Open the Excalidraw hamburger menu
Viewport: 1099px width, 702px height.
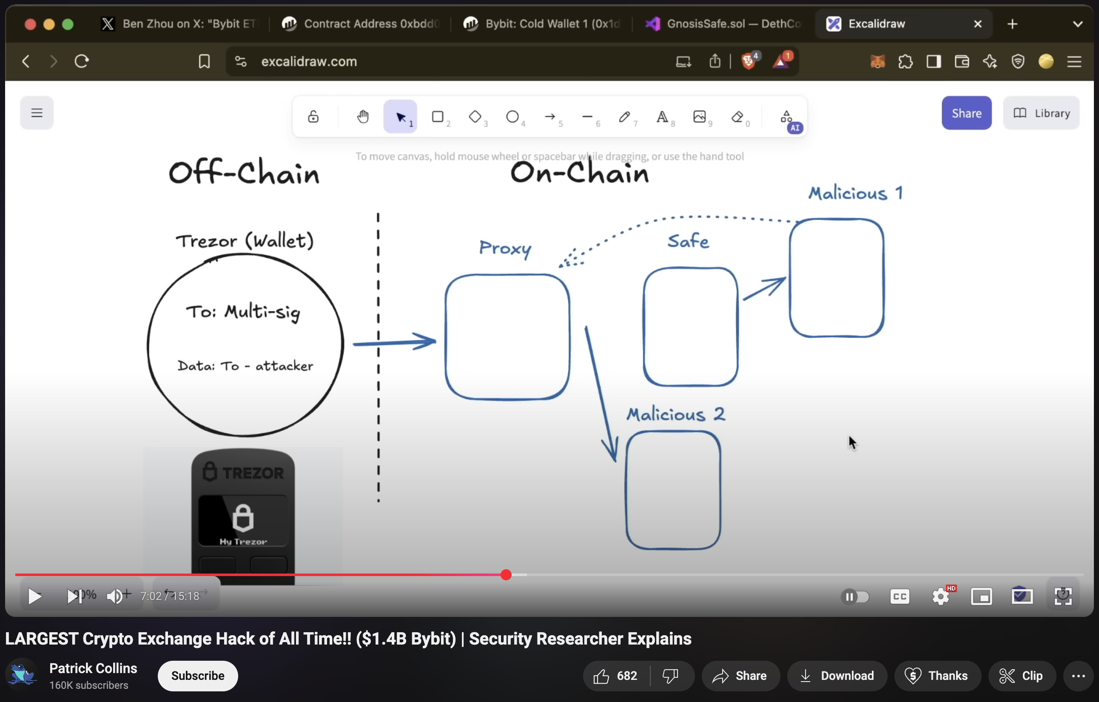pos(37,113)
